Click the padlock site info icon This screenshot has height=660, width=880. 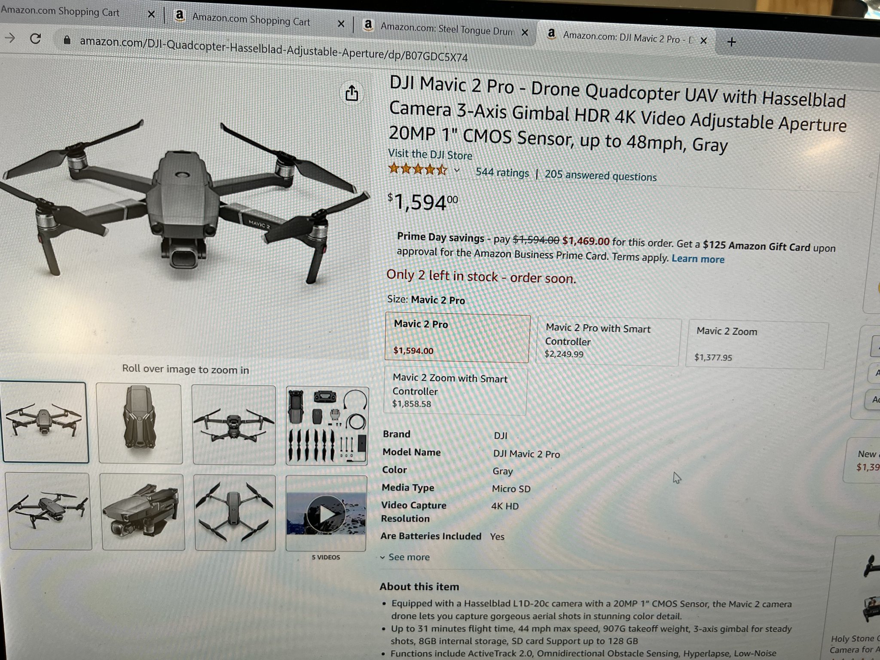(x=67, y=40)
